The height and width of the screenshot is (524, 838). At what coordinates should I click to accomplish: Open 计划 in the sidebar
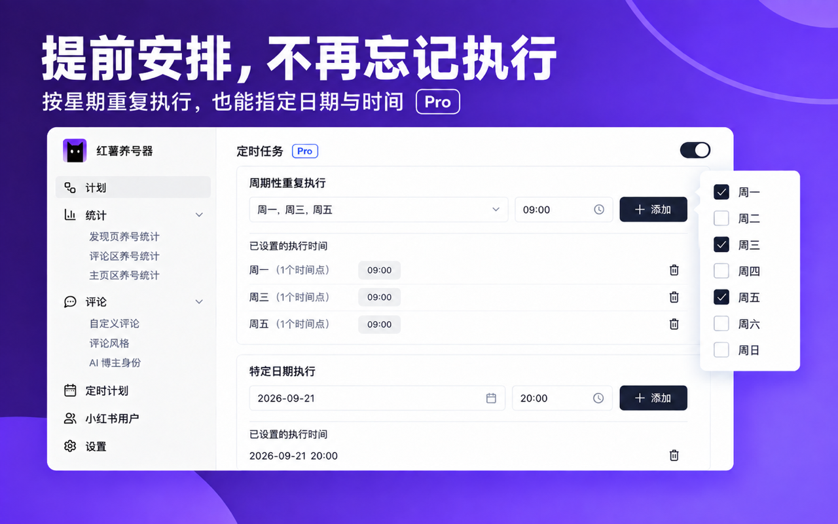(x=133, y=187)
